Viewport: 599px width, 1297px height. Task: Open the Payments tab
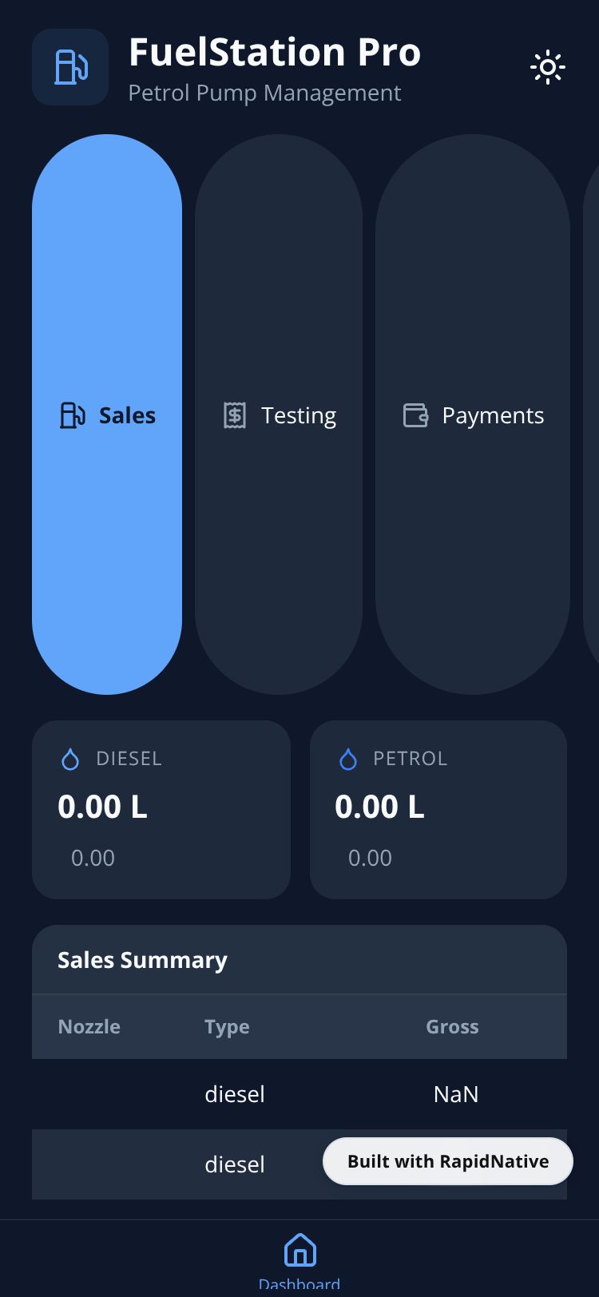[473, 414]
